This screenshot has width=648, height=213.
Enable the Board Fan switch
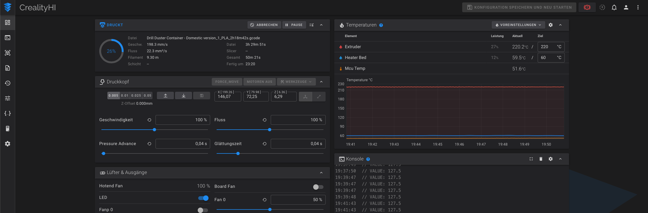point(318,187)
